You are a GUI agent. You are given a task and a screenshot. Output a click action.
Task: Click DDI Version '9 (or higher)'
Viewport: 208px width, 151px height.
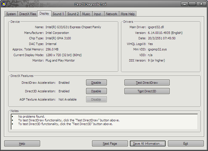point(156,60)
